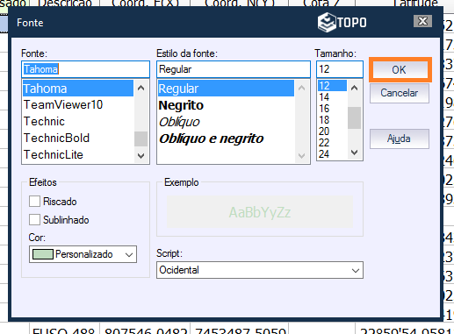Choose the TechnicBold font
Screen dimensions: 454x334
click(78, 138)
